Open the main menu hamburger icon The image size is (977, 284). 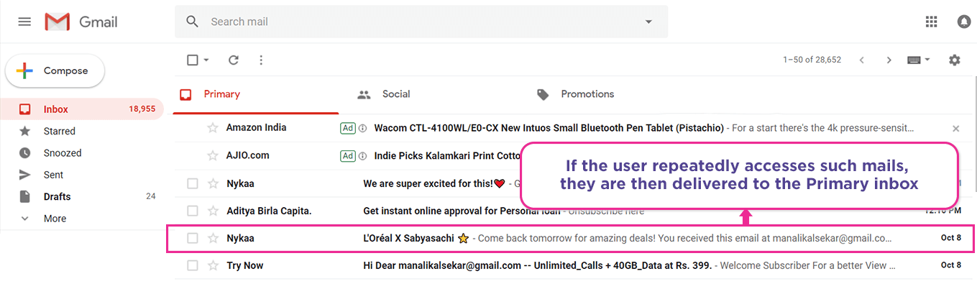(24, 22)
